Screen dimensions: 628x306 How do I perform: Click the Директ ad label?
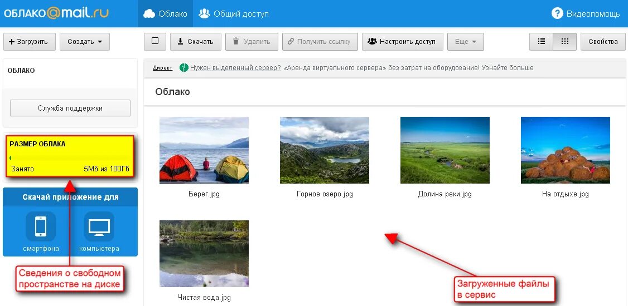click(163, 68)
